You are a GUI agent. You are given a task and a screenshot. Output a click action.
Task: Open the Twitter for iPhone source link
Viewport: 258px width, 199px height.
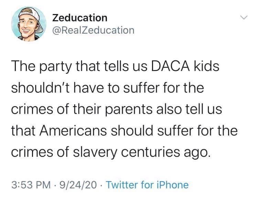(148, 185)
